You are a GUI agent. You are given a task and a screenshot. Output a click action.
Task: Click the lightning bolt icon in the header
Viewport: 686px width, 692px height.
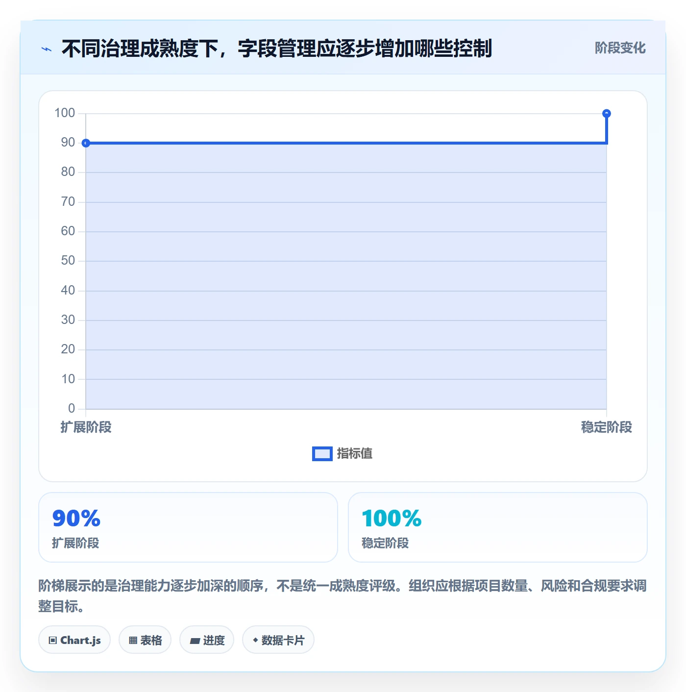[x=47, y=49]
